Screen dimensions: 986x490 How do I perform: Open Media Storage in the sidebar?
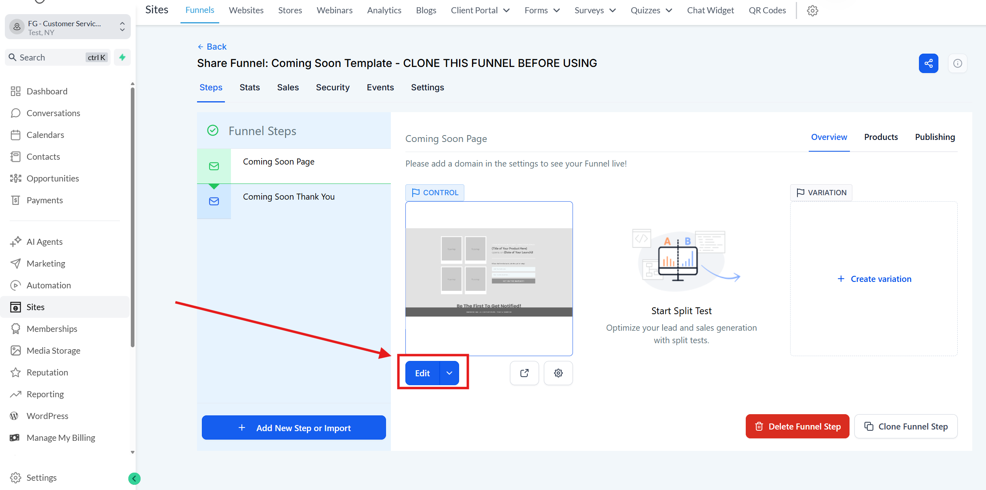(x=53, y=350)
